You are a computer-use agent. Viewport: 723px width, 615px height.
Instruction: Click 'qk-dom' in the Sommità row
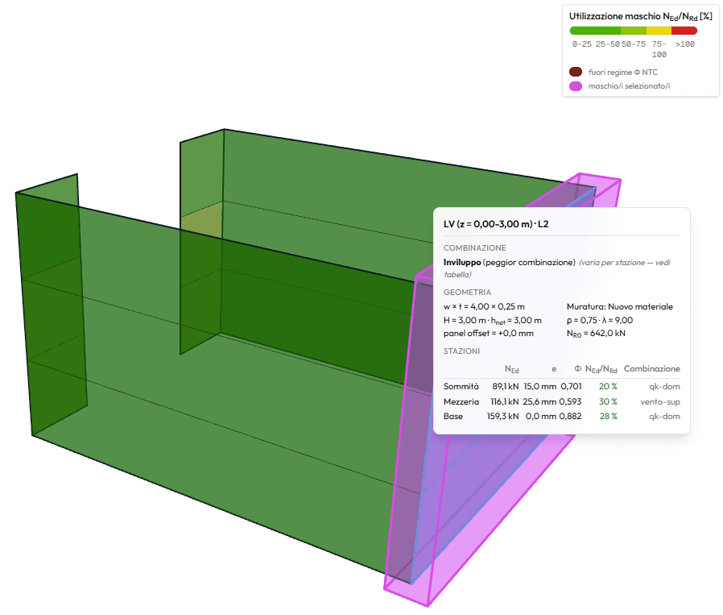664,386
